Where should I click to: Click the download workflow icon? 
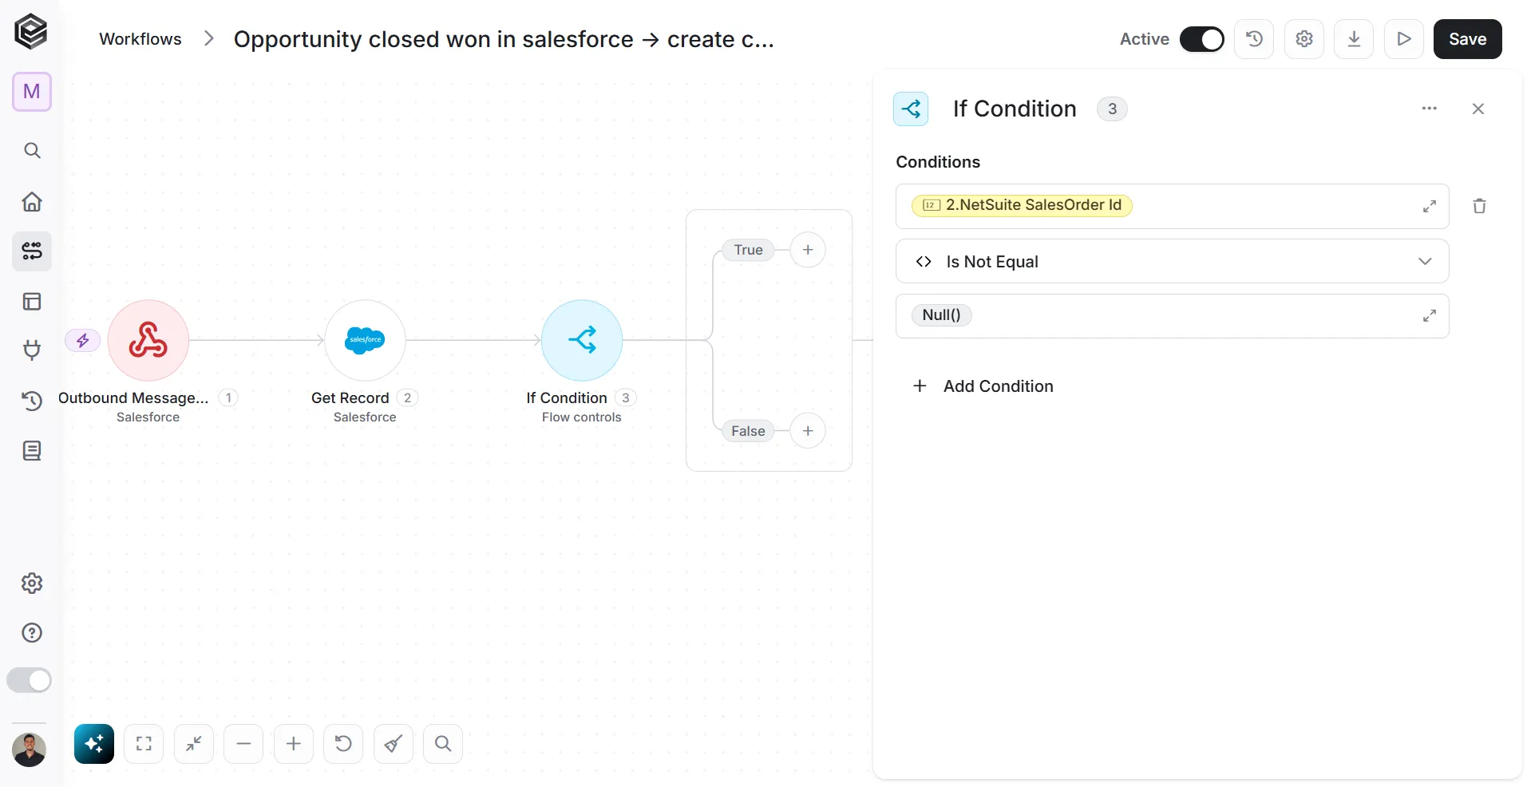[x=1354, y=39]
